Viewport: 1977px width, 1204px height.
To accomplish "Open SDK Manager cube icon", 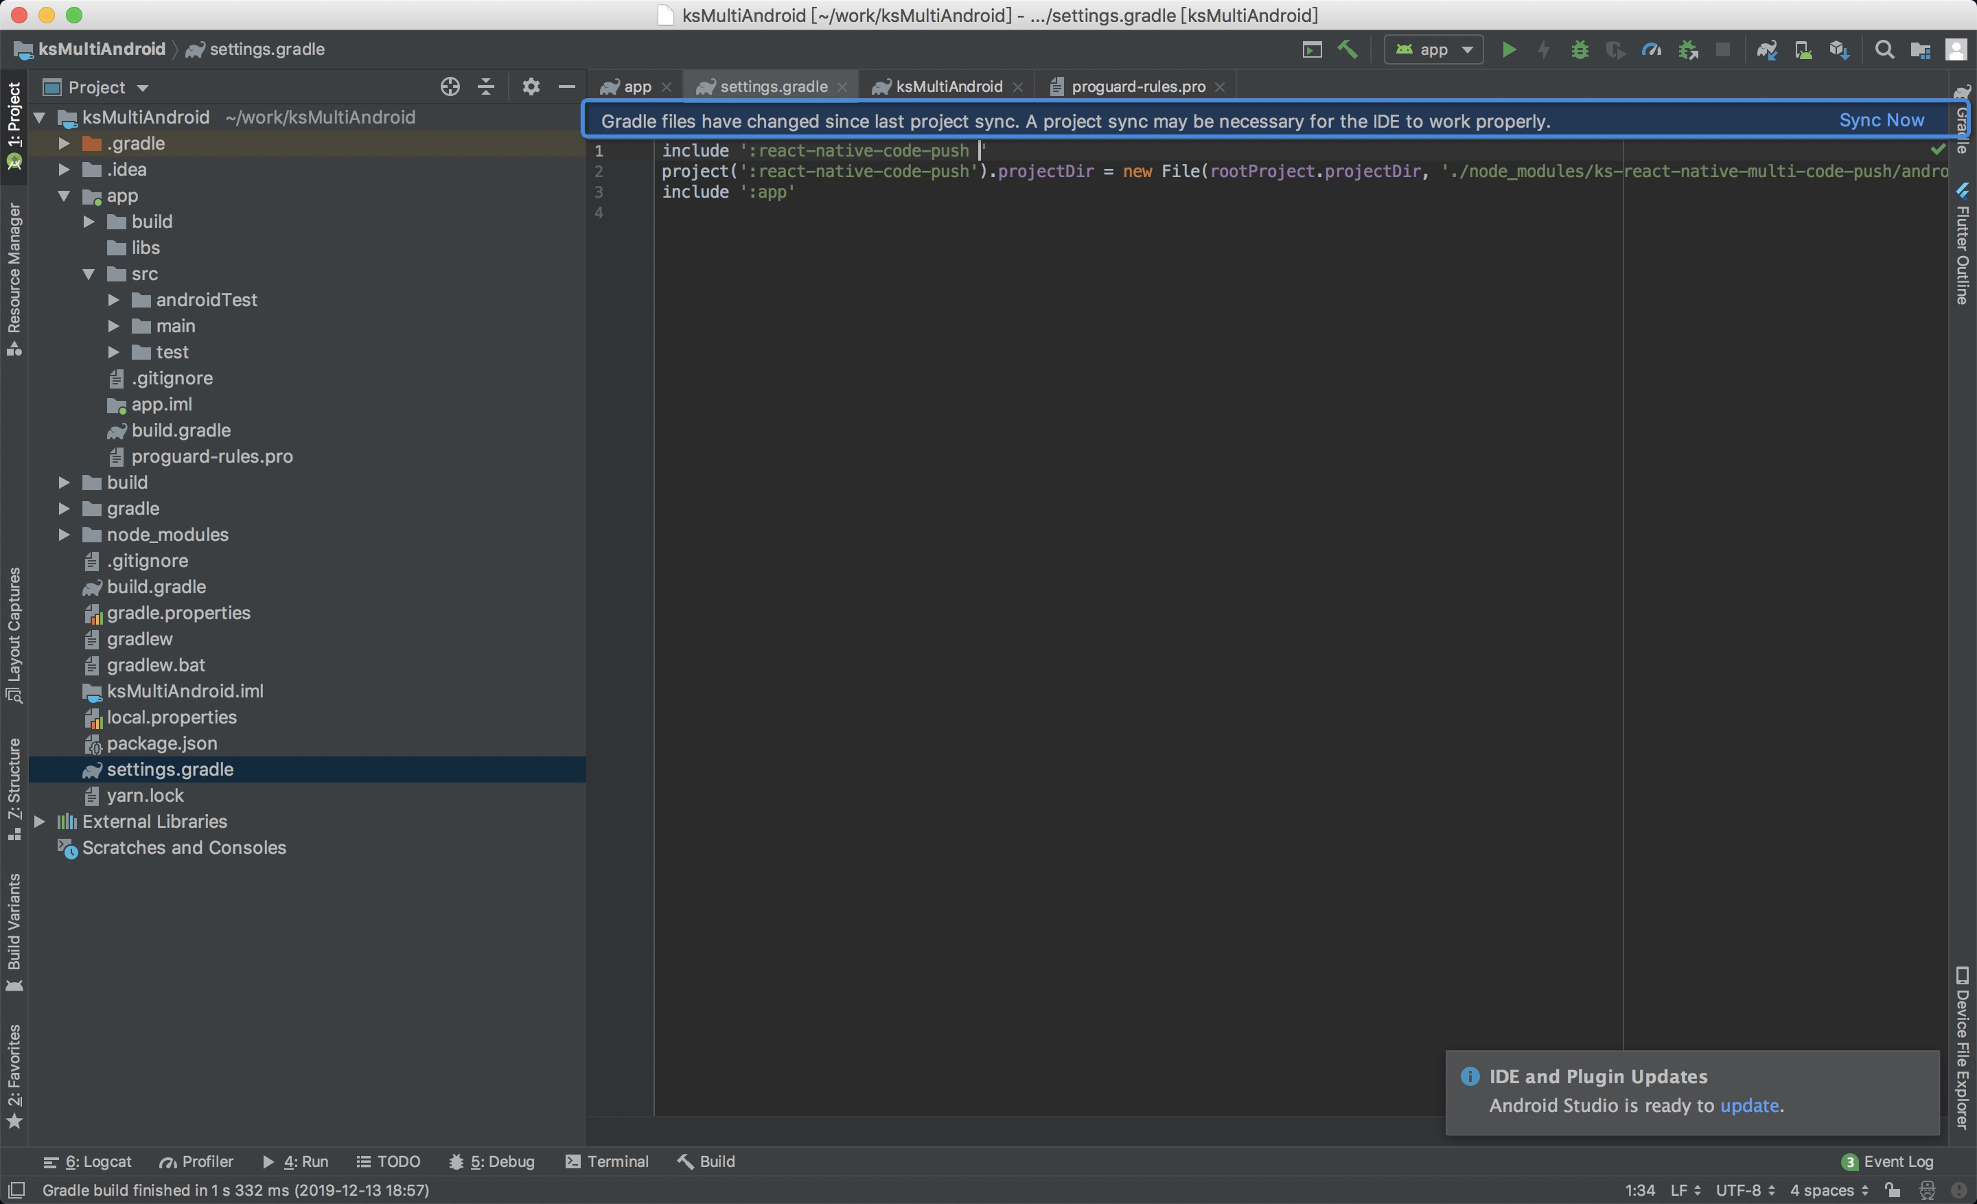I will [x=1838, y=49].
